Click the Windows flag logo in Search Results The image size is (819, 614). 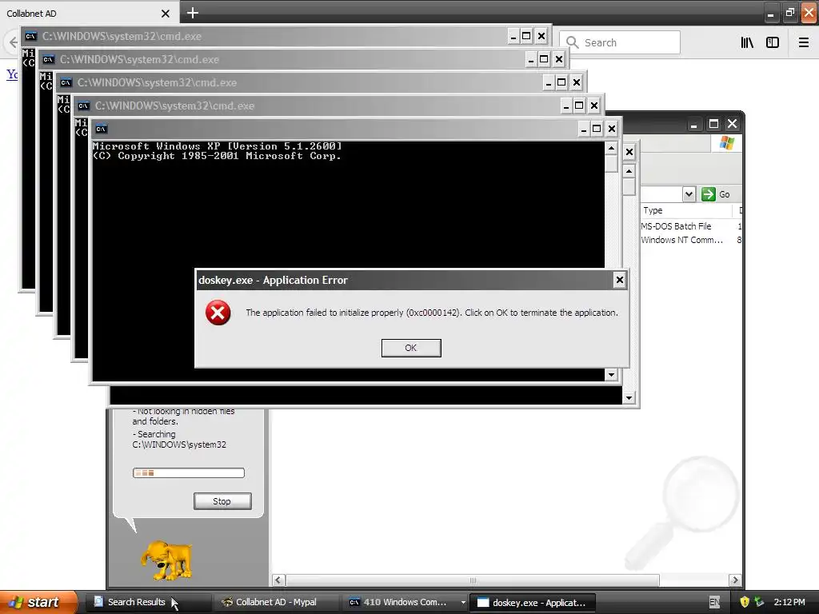pyautogui.click(x=726, y=142)
